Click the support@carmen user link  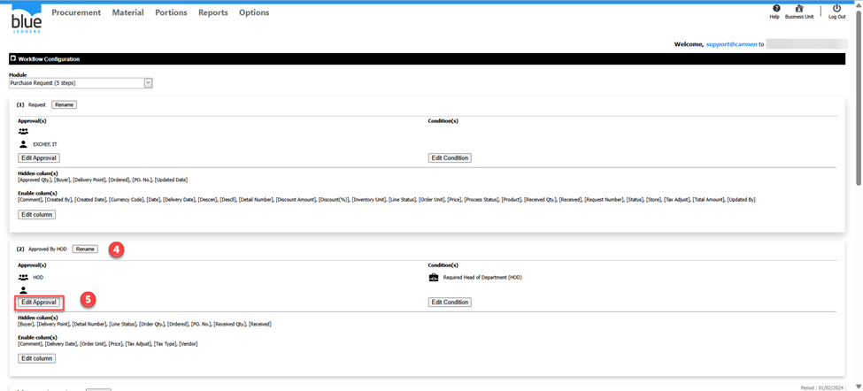[x=731, y=44]
